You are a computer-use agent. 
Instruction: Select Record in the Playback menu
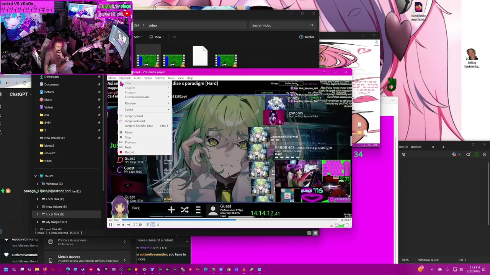(145, 152)
